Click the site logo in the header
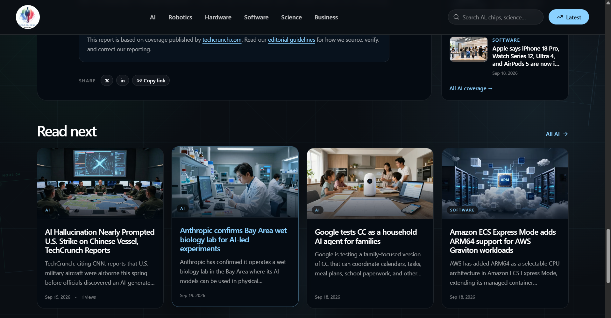This screenshot has width=611, height=318. point(28,17)
